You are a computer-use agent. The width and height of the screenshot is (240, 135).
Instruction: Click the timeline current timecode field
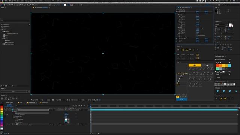click(9, 105)
